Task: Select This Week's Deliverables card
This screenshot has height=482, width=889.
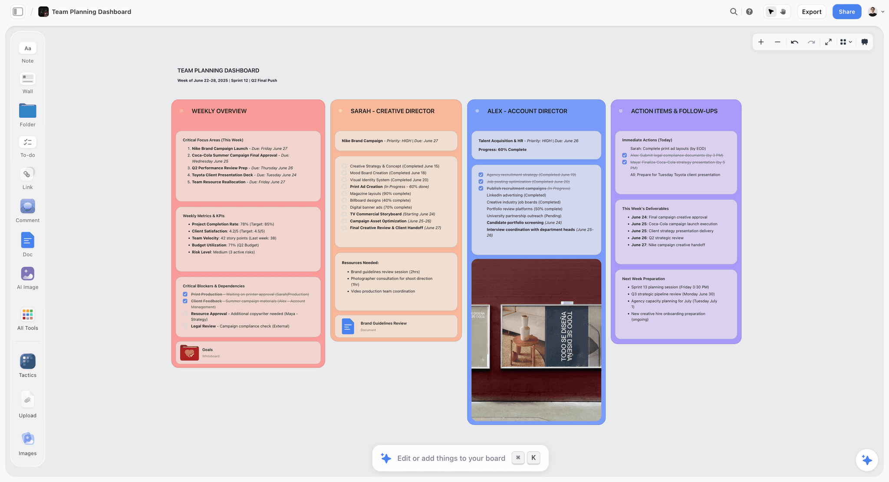Action: 676,232
